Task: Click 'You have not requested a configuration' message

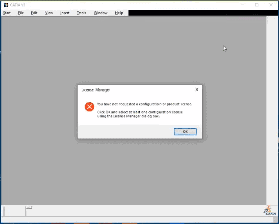Action: click(145, 104)
